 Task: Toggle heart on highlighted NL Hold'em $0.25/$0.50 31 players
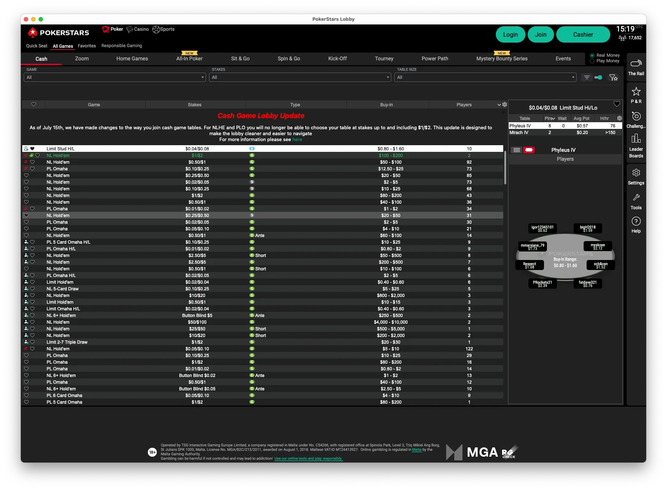click(26, 215)
